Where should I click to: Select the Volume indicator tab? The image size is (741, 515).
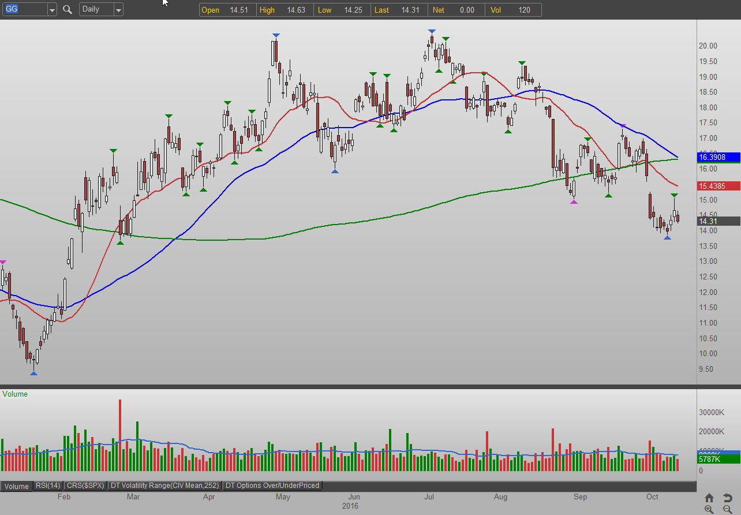[x=16, y=486]
